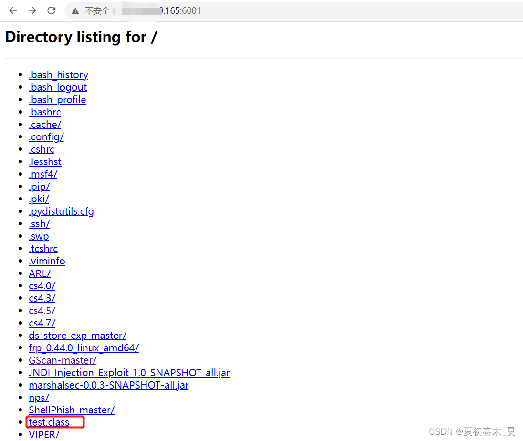Image resolution: width=523 pixels, height=441 pixels.
Task: Open the .bash_history file link
Action: 58,75
